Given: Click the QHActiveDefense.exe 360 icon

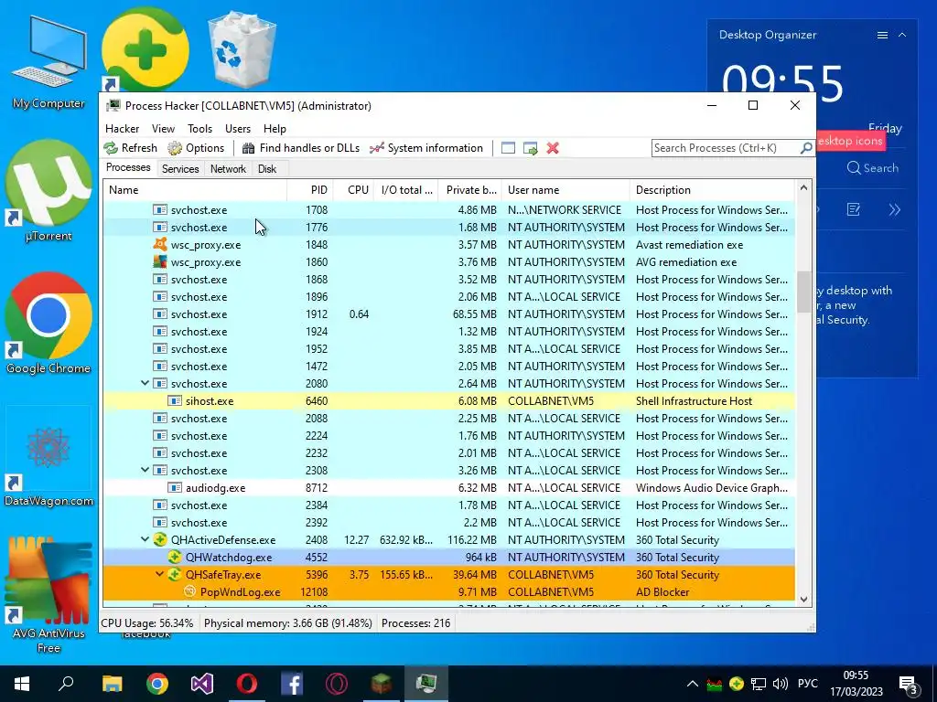Looking at the screenshot, I should [x=160, y=539].
